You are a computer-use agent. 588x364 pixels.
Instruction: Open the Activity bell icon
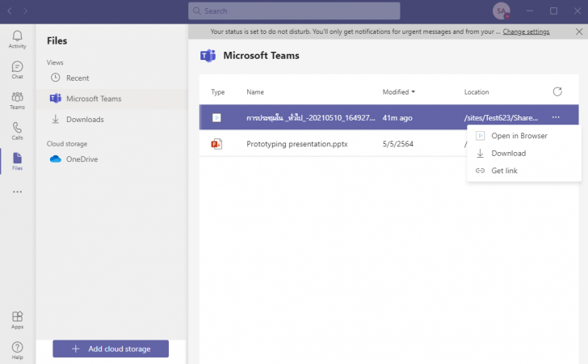pyautogui.click(x=17, y=39)
